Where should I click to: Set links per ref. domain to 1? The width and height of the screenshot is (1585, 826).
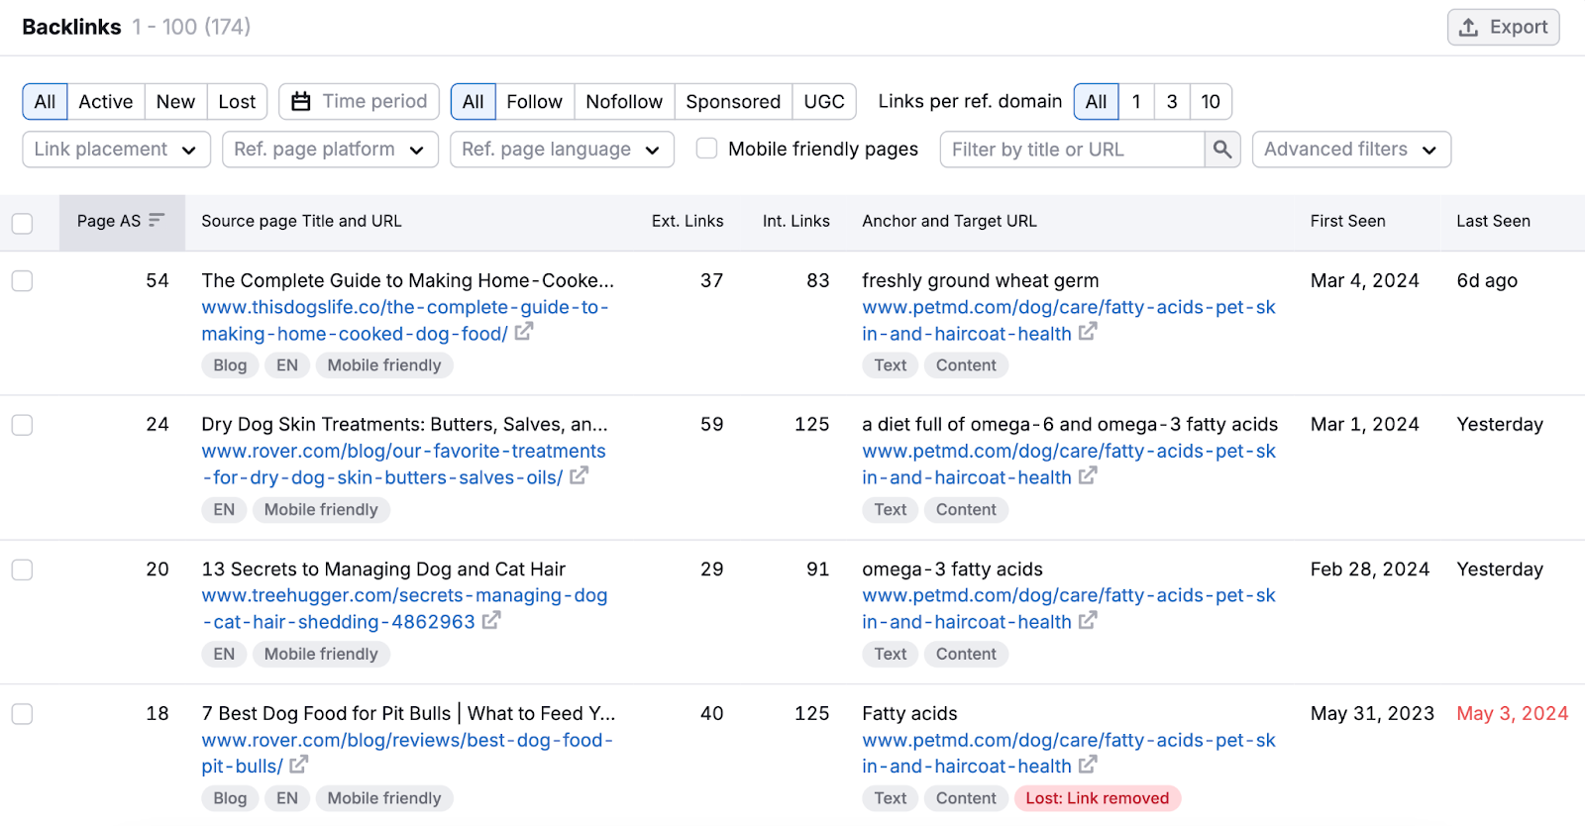click(x=1136, y=101)
